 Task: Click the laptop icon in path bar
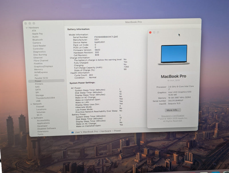coord(72,132)
